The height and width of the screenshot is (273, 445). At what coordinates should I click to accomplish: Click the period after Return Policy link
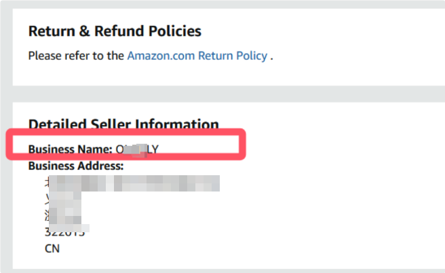coord(271,56)
